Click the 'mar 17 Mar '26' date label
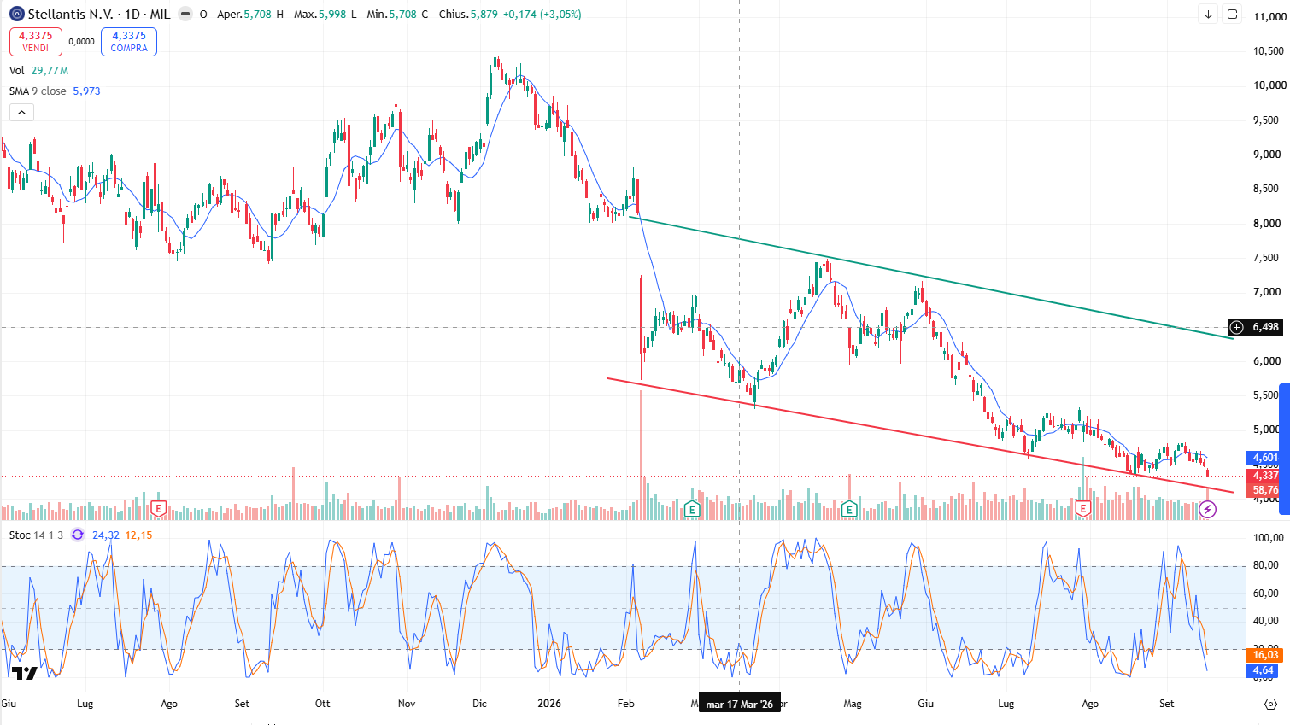Viewport: 1290px width, 725px height. pyautogui.click(x=740, y=705)
